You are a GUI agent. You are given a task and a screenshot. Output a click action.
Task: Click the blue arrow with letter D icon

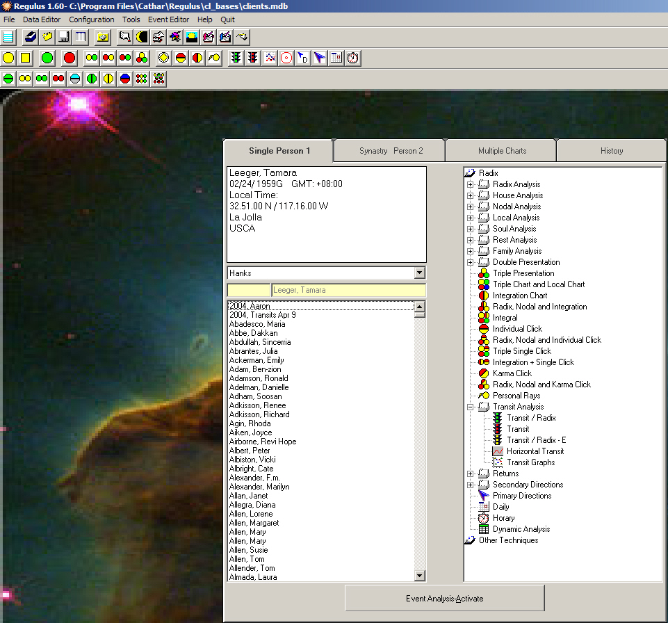click(x=303, y=58)
